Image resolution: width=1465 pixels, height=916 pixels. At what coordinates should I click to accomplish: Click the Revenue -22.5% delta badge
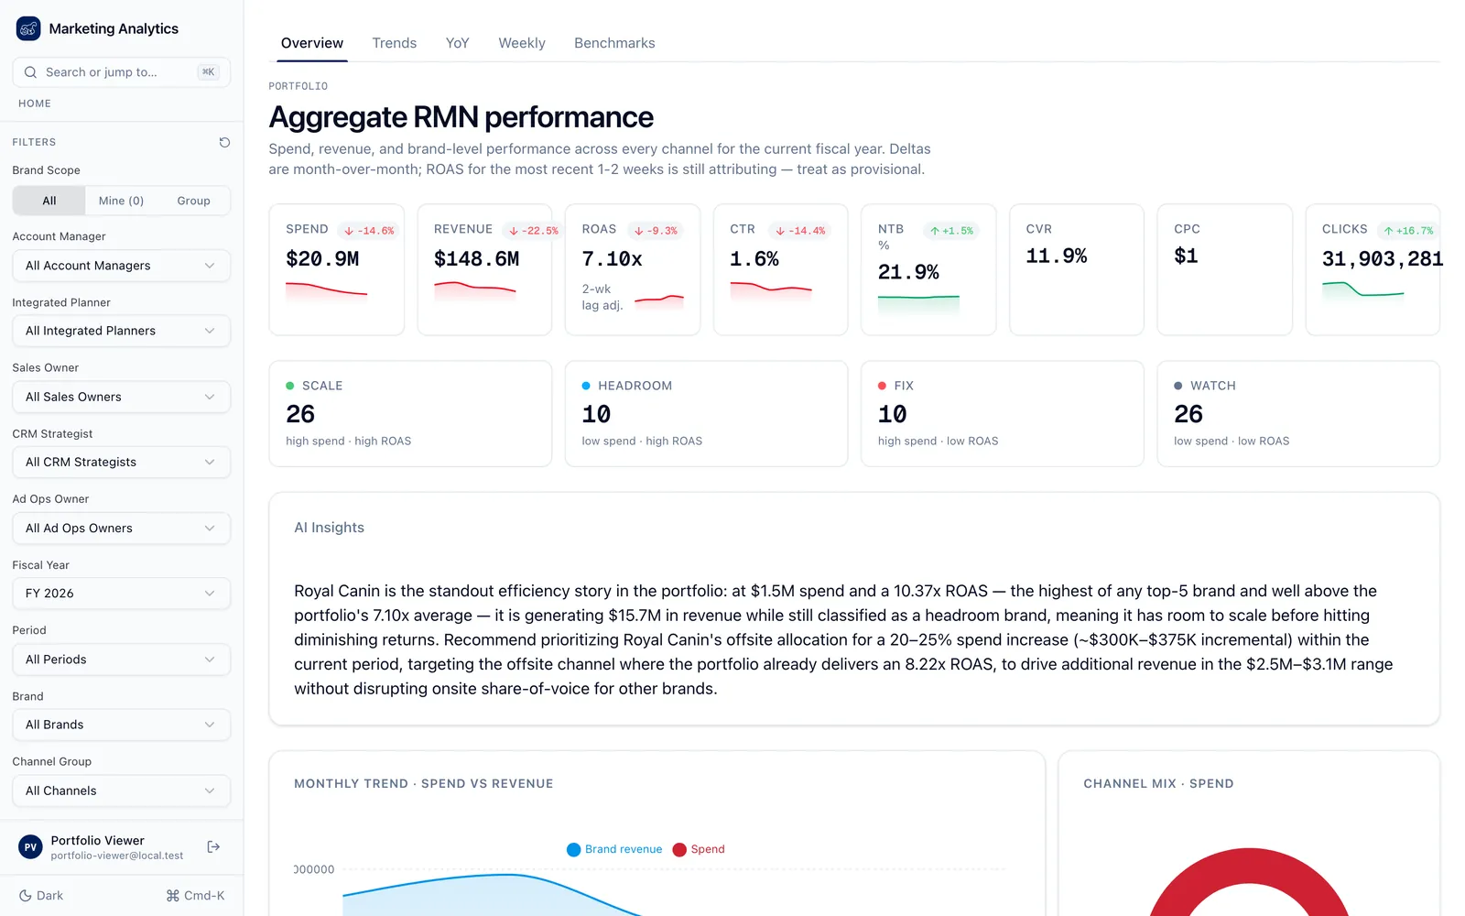[x=533, y=231]
